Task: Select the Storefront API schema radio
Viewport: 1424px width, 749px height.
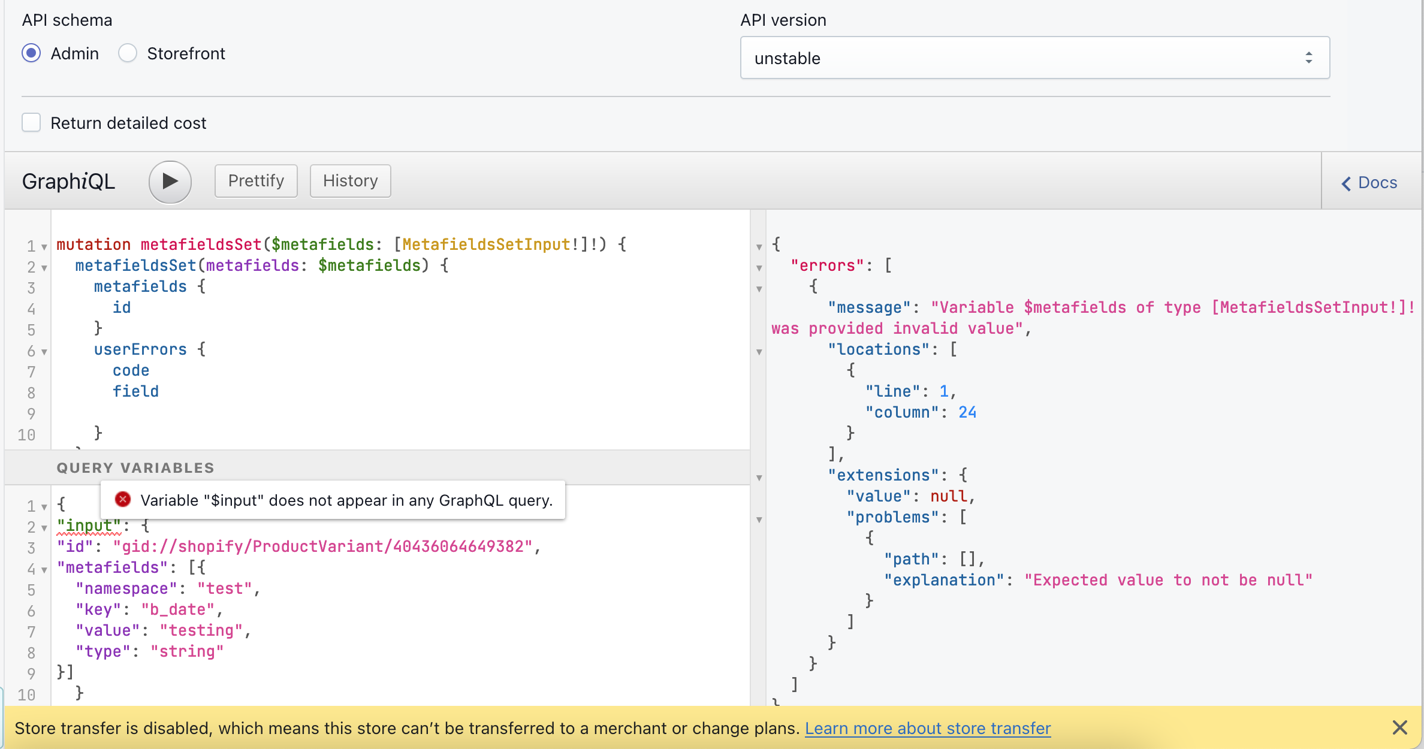Action: pos(128,53)
